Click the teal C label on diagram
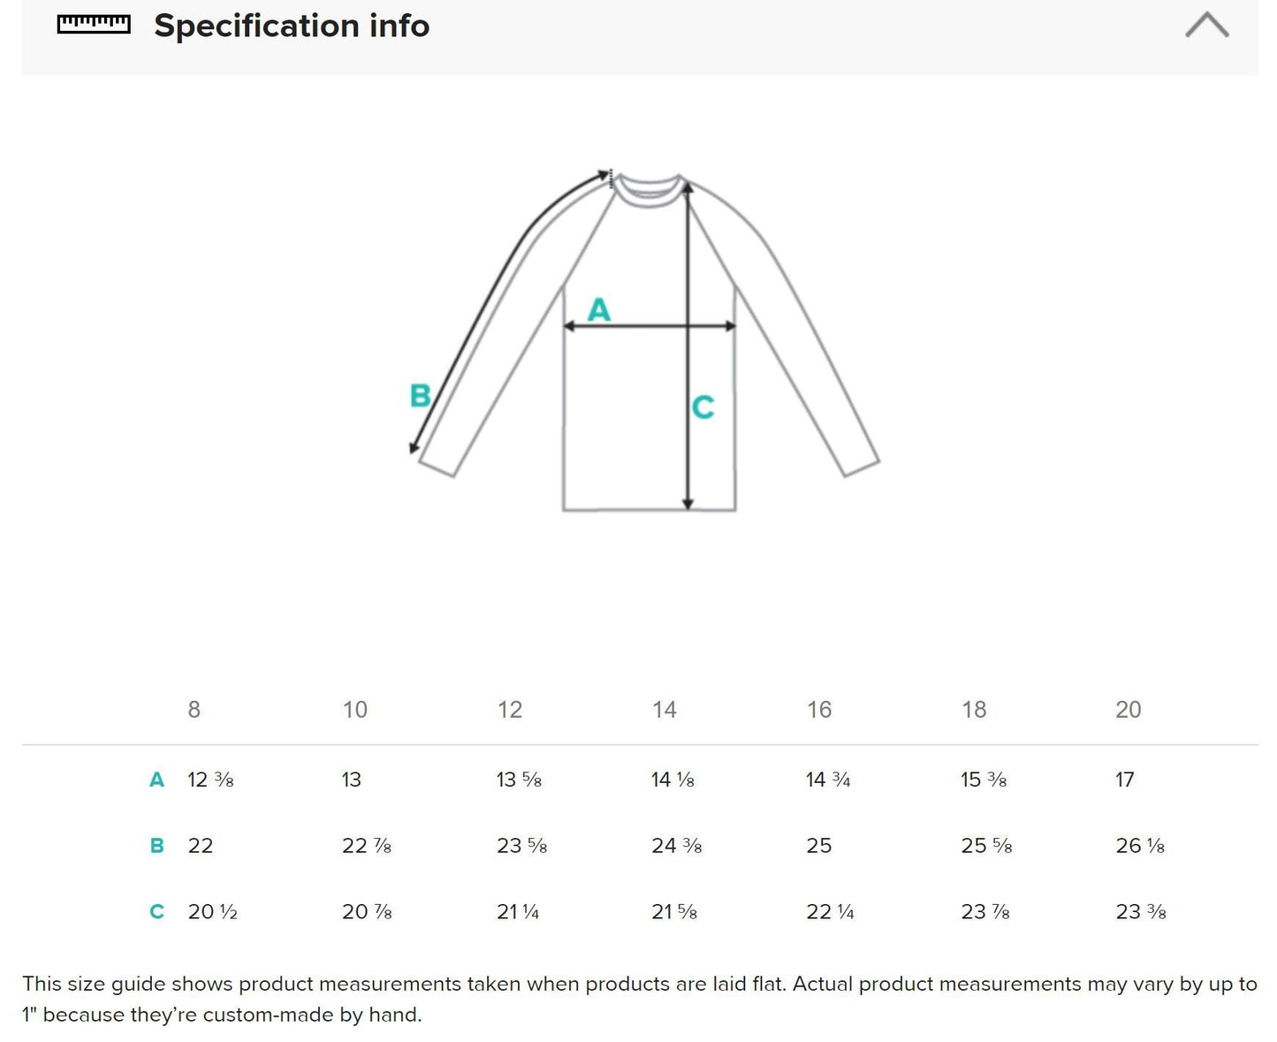The height and width of the screenshot is (1042, 1277). pos(703,407)
